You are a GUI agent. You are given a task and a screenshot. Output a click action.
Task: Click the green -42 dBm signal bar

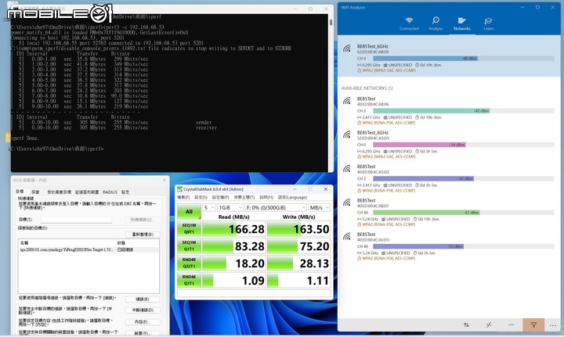click(x=432, y=111)
